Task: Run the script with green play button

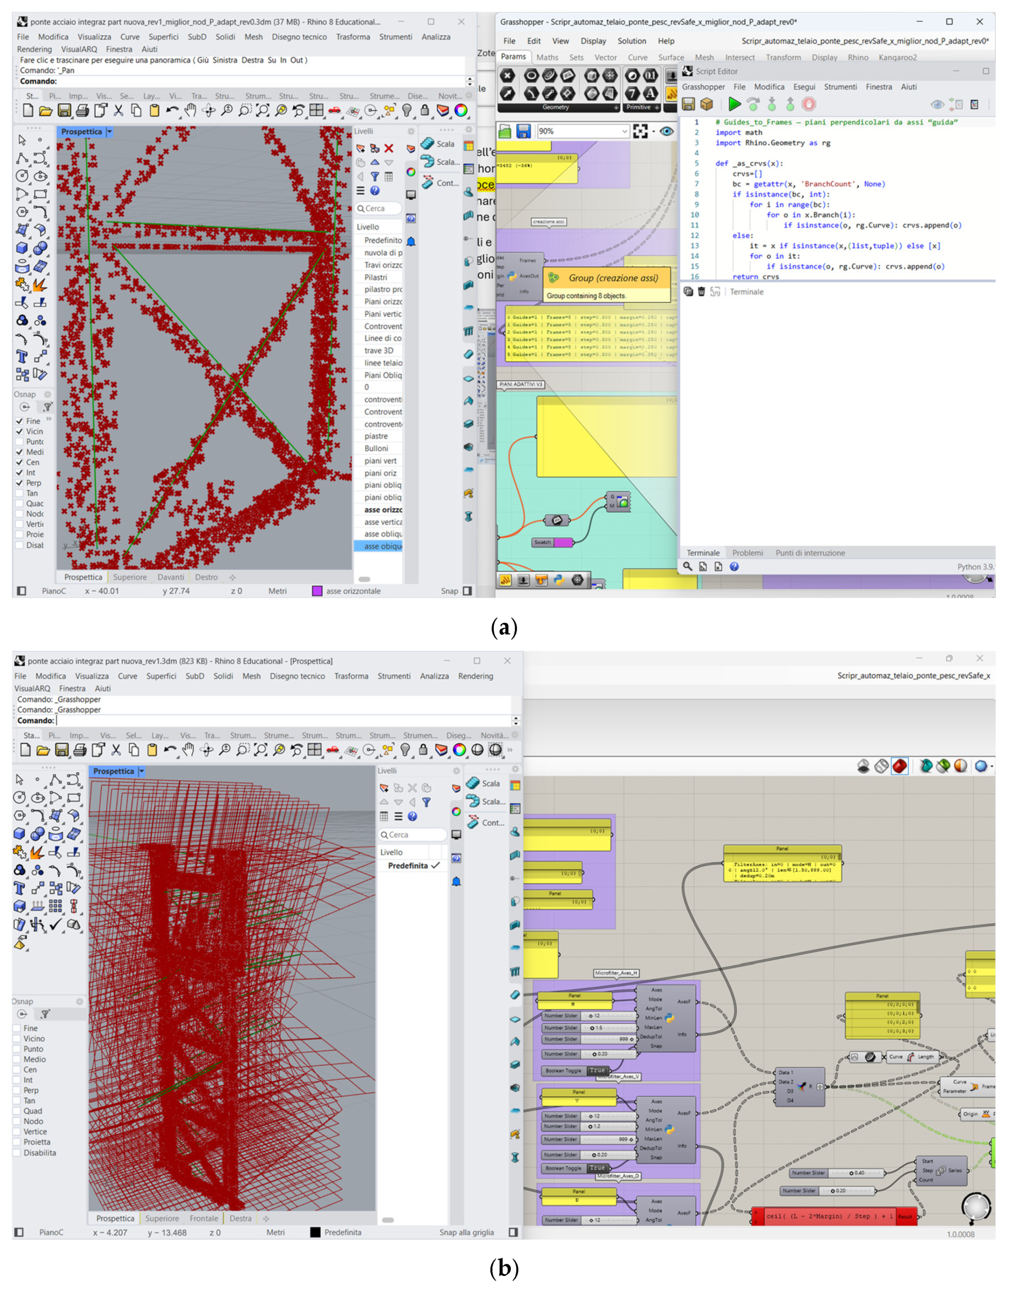Action: pos(735,105)
